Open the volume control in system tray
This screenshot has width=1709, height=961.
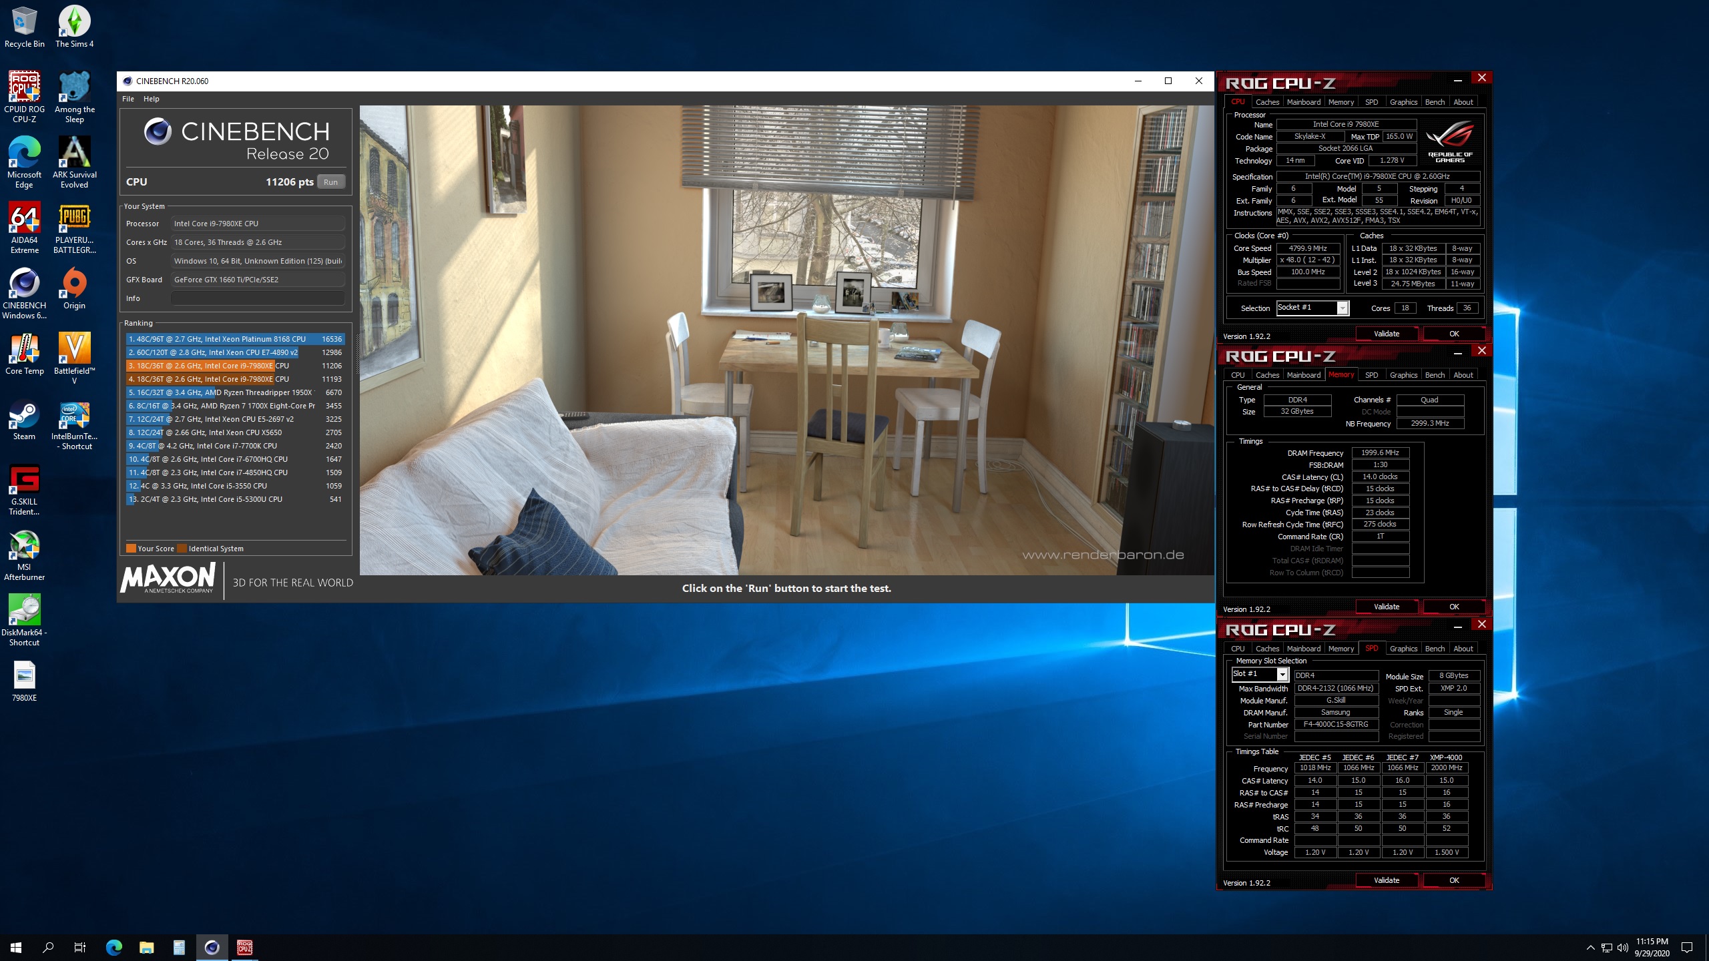[1623, 948]
